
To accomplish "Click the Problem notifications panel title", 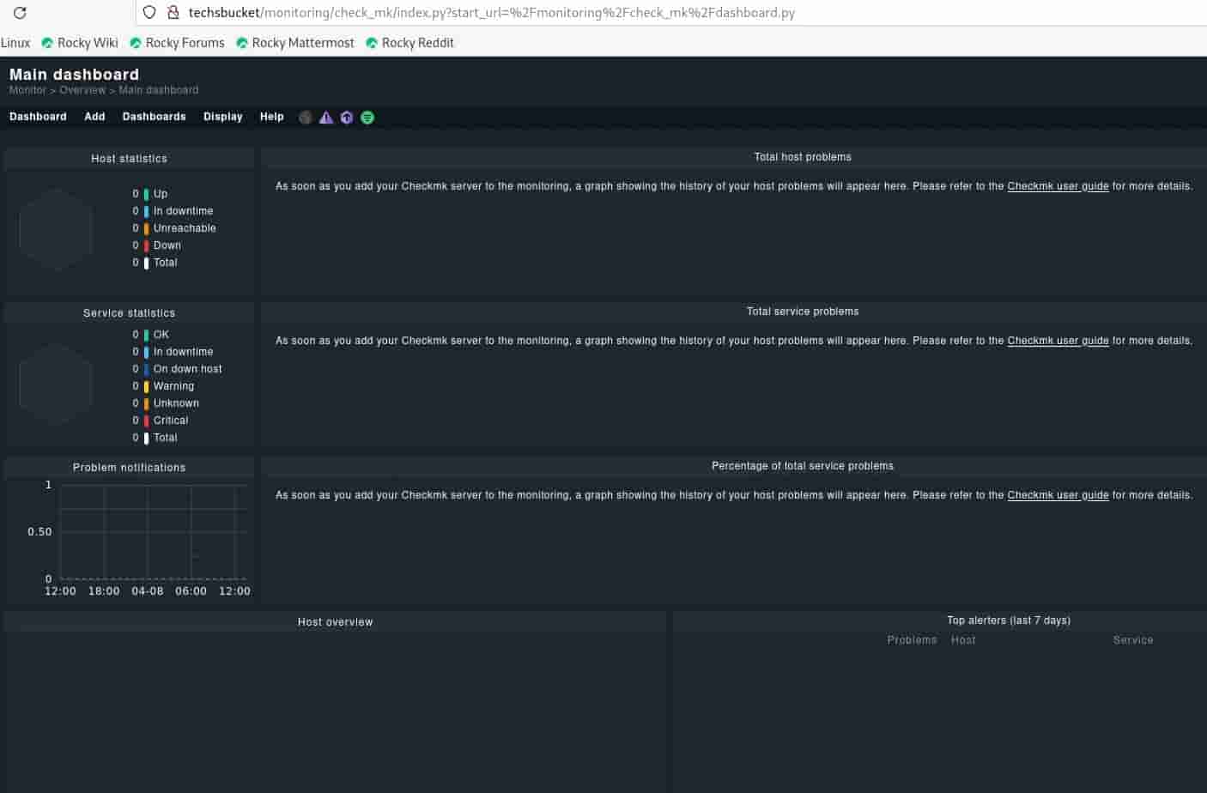I will pos(129,468).
